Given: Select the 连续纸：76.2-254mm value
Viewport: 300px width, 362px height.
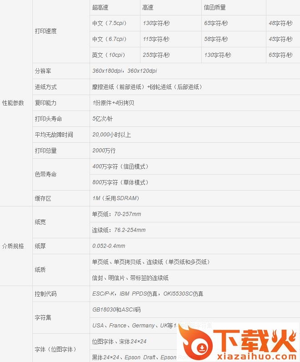Looking at the screenshot, I should click(x=119, y=230).
